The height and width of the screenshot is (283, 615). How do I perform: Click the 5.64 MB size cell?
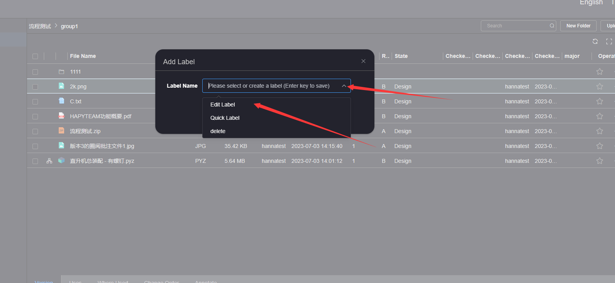click(235, 161)
